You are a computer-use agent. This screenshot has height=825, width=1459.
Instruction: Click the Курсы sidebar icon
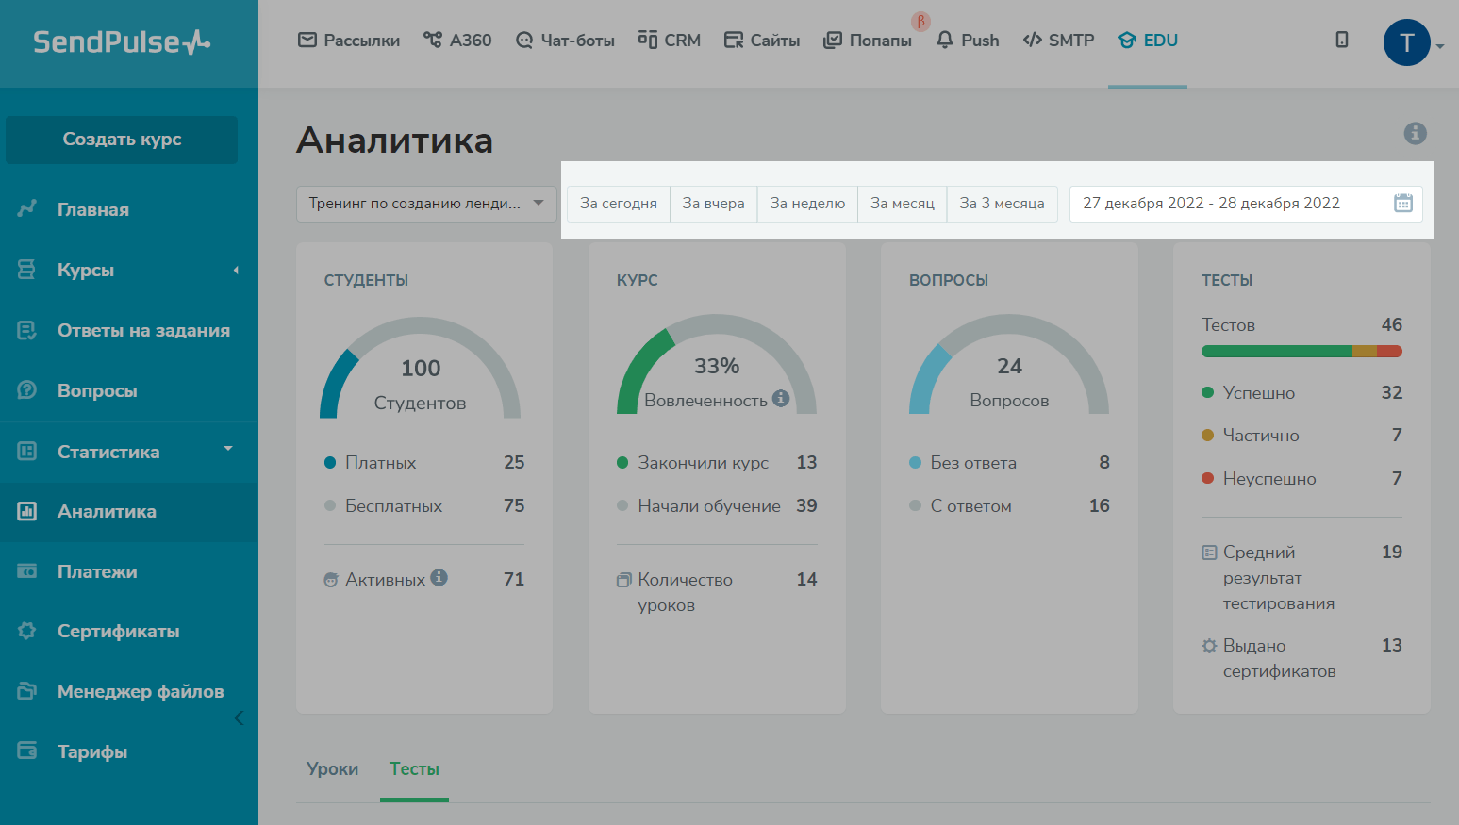tap(26, 270)
